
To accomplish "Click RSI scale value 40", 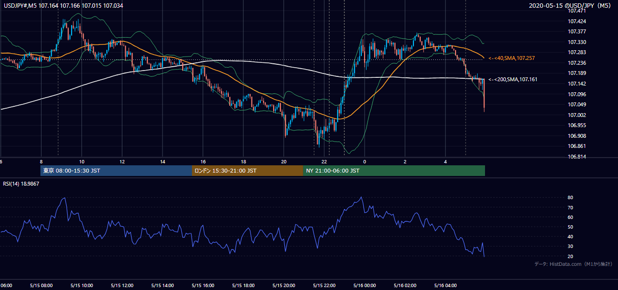I will coord(571,237).
